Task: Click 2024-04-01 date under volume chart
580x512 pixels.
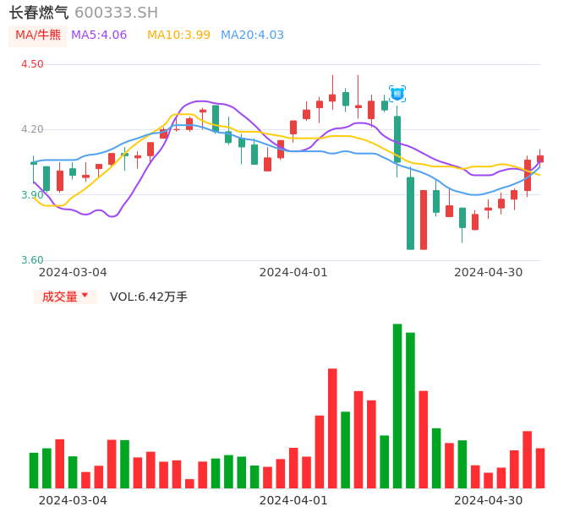Action: click(x=293, y=500)
